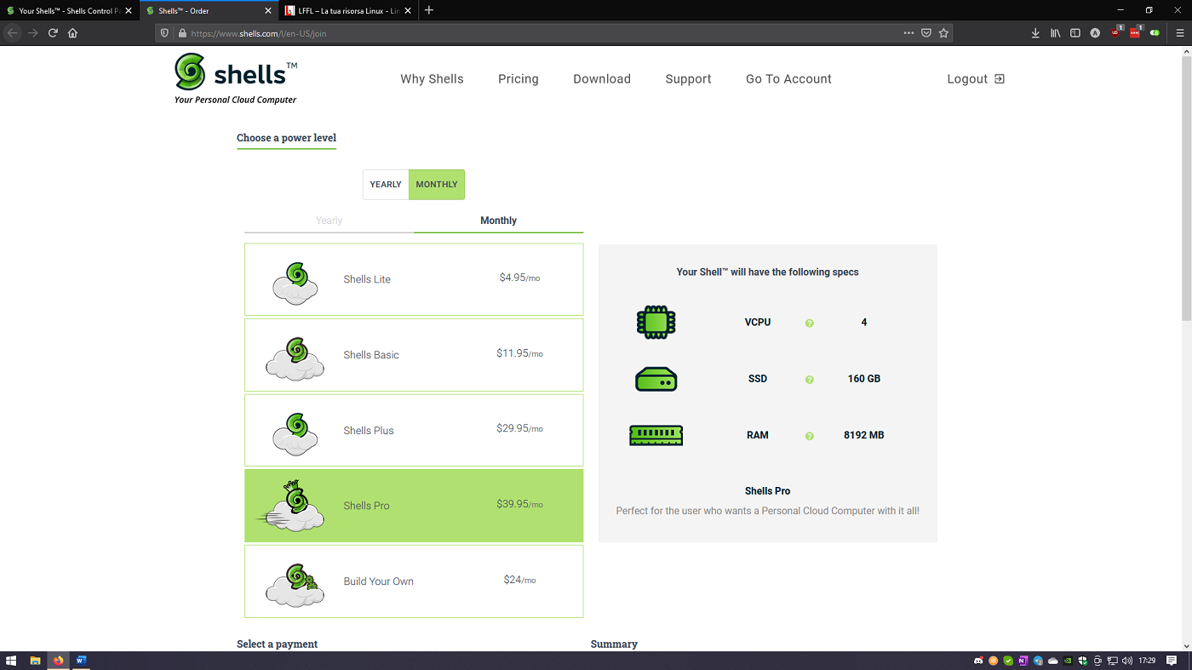The image size is (1192, 670).
Task: Choose the Shells Basic plan
Action: coord(414,355)
